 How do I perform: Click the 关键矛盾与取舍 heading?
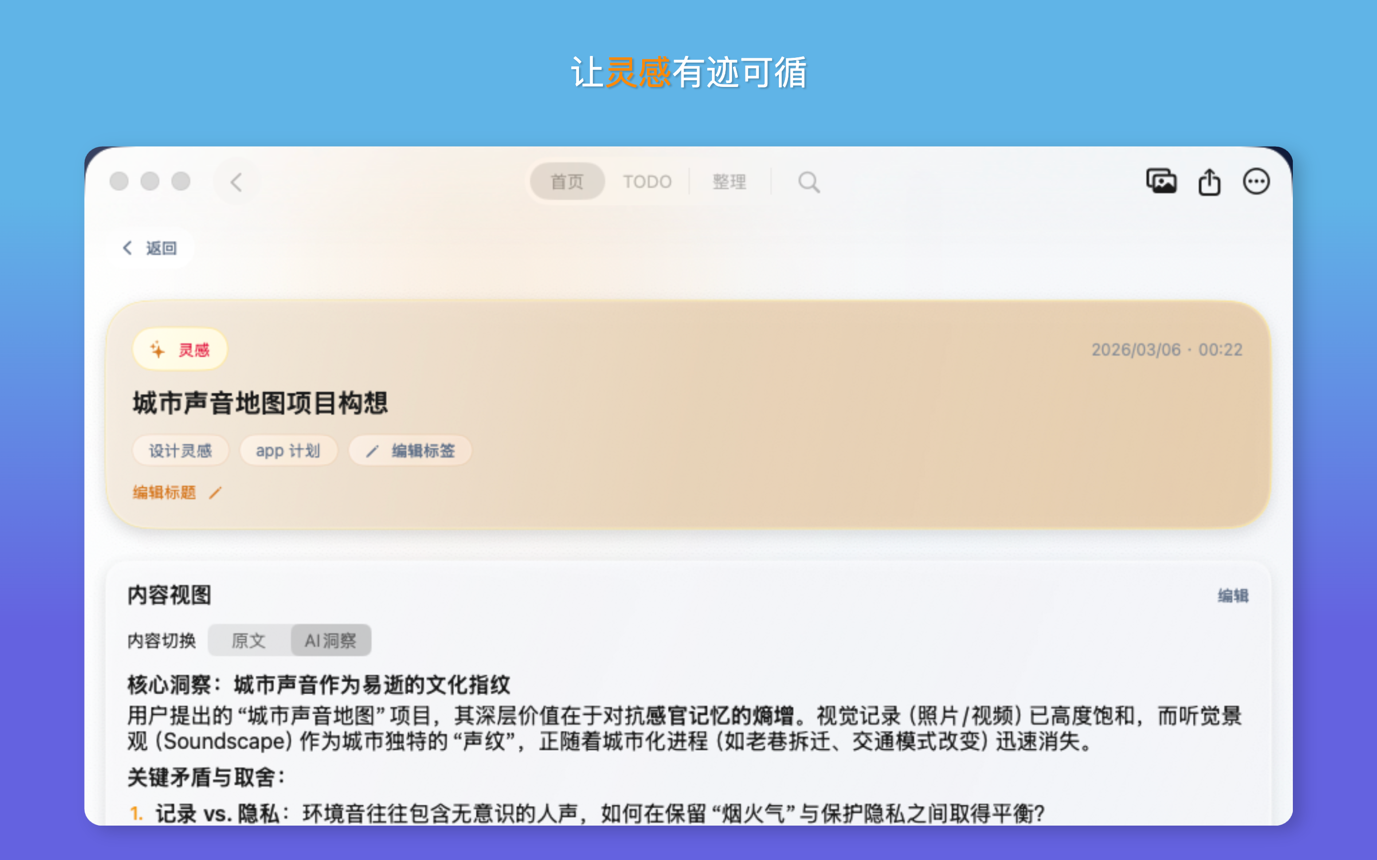pyautogui.click(x=206, y=777)
